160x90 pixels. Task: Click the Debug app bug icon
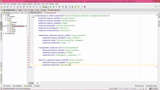53,7
